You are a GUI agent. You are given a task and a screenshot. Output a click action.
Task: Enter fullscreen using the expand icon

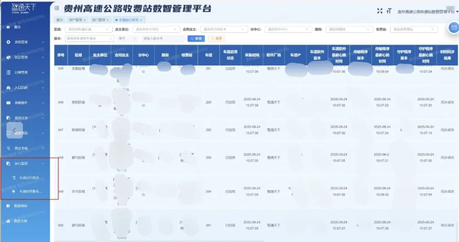(x=380, y=11)
